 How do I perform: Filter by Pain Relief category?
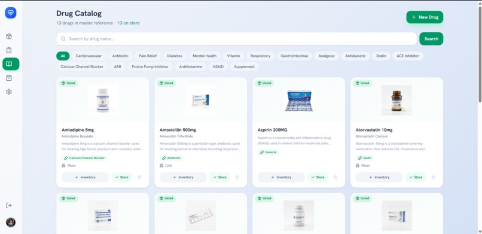(148, 56)
